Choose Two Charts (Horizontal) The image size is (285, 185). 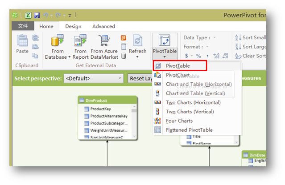pyautogui.click(x=197, y=102)
